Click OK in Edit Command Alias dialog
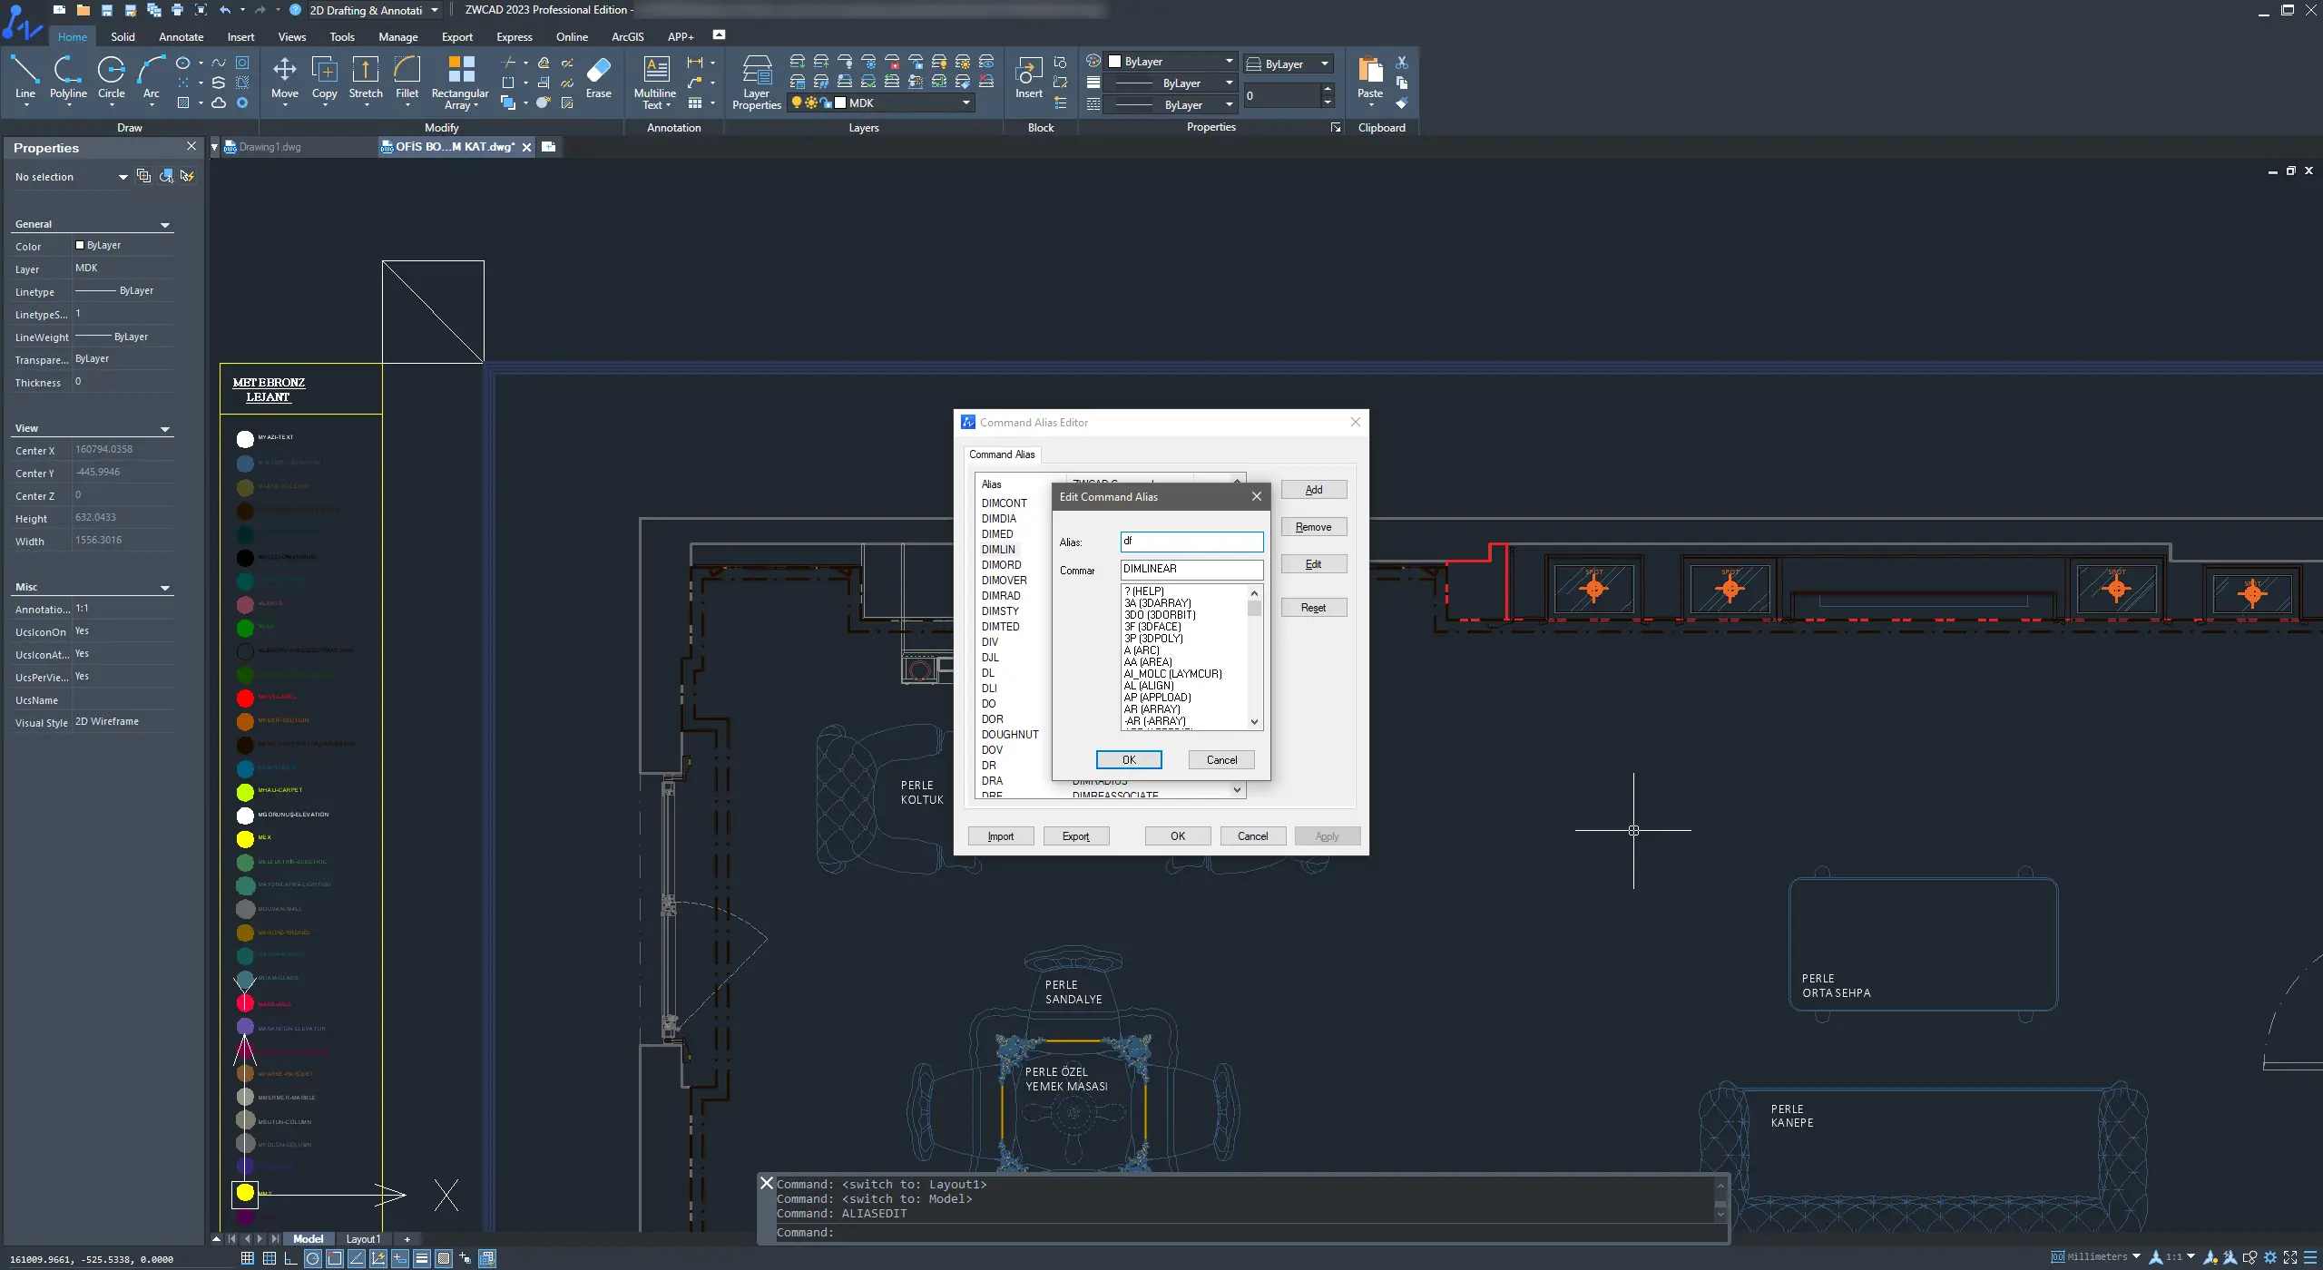Viewport: 2323px width, 1270px height. tap(1128, 760)
